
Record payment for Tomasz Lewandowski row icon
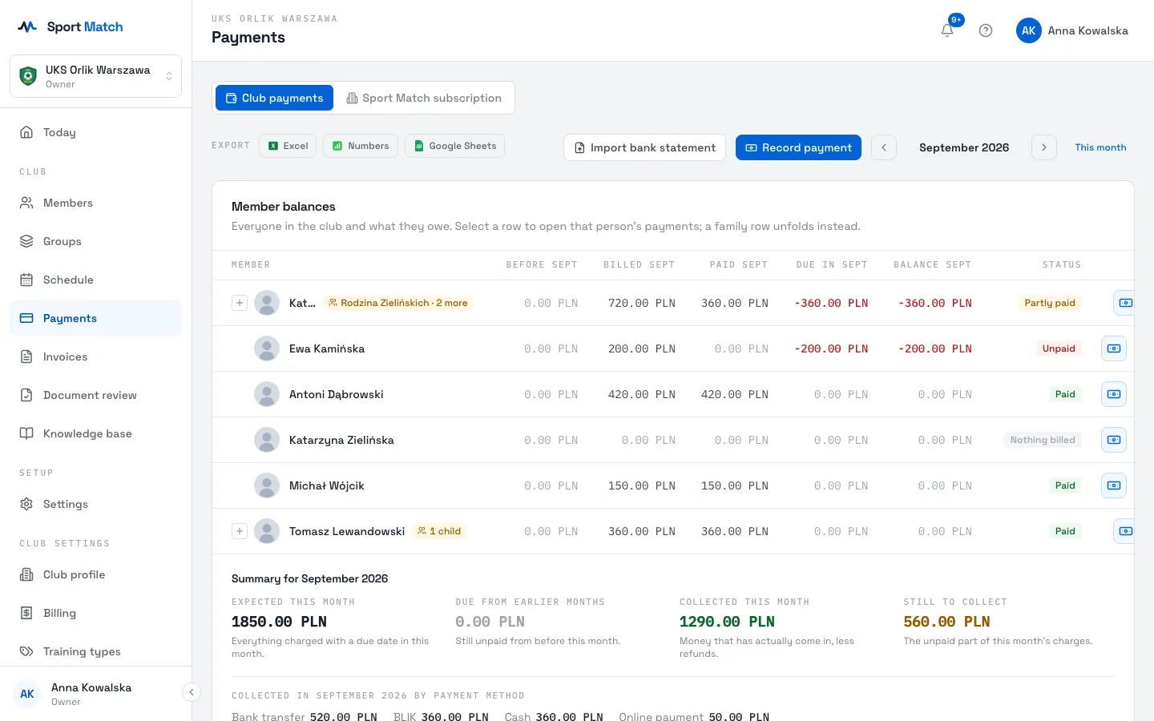pos(1124,531)
